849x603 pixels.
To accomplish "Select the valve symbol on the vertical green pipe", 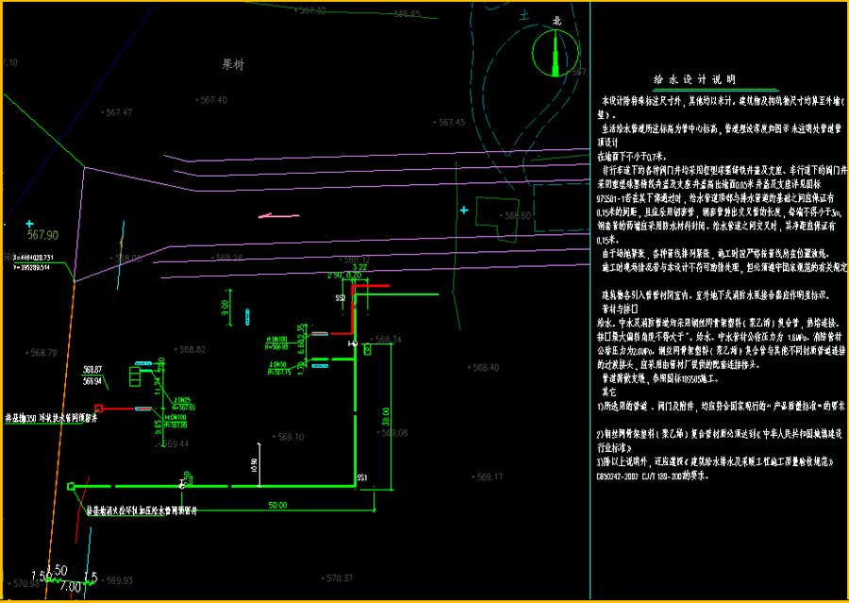I will (353, 345).
